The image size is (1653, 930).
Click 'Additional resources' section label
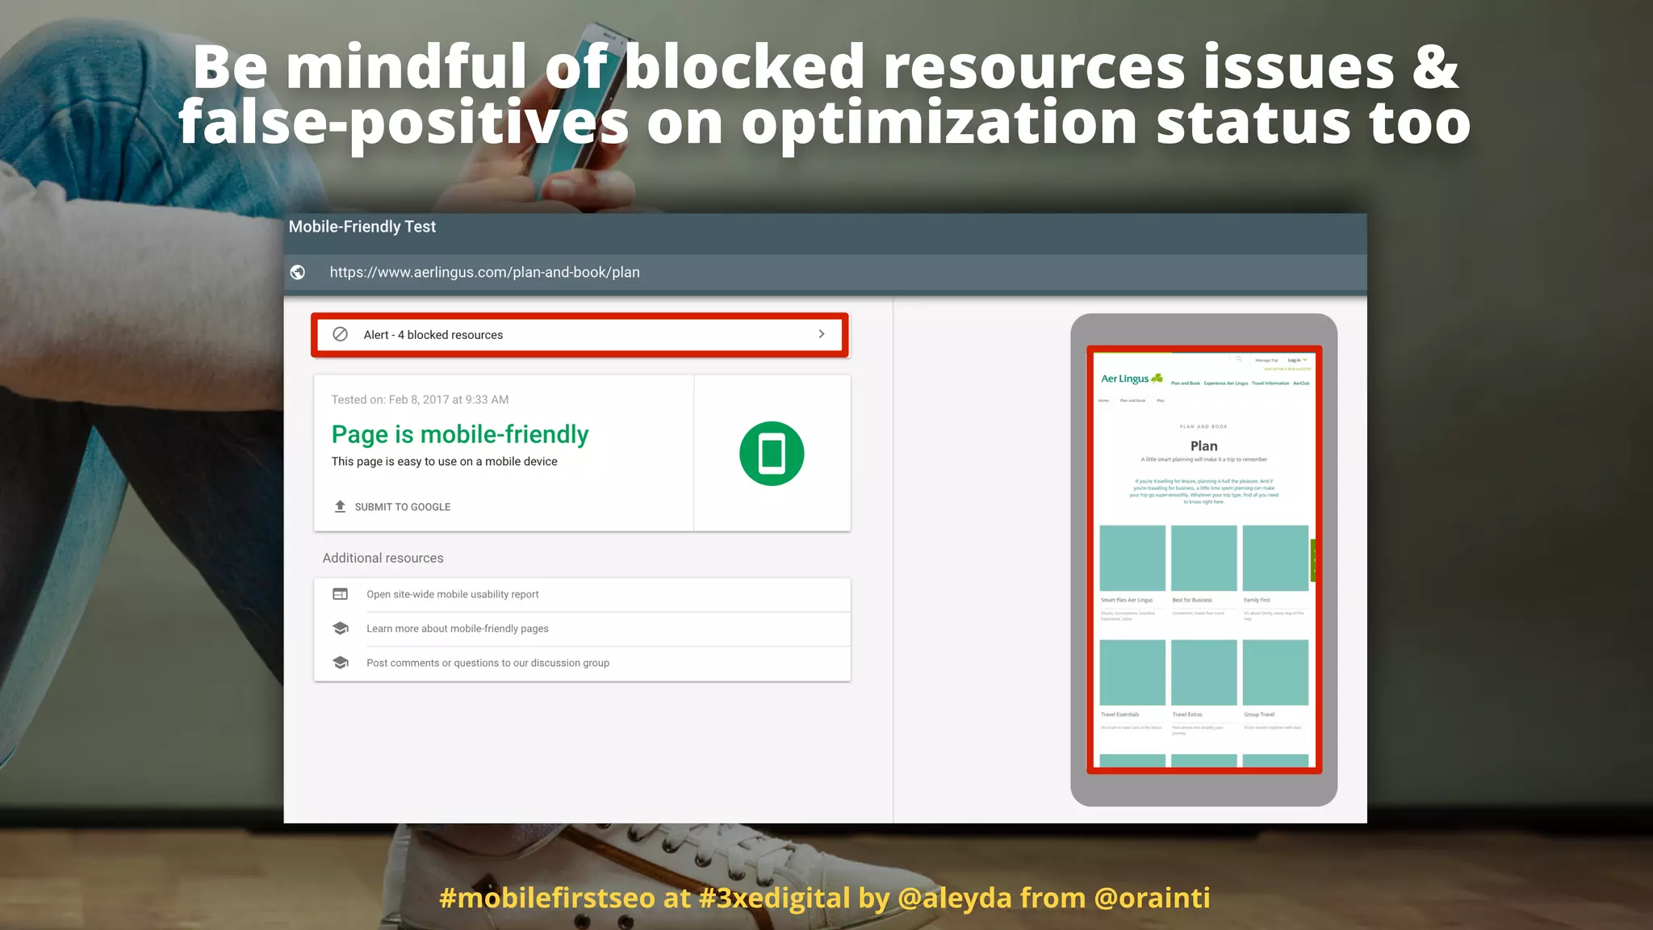(383, 558)
